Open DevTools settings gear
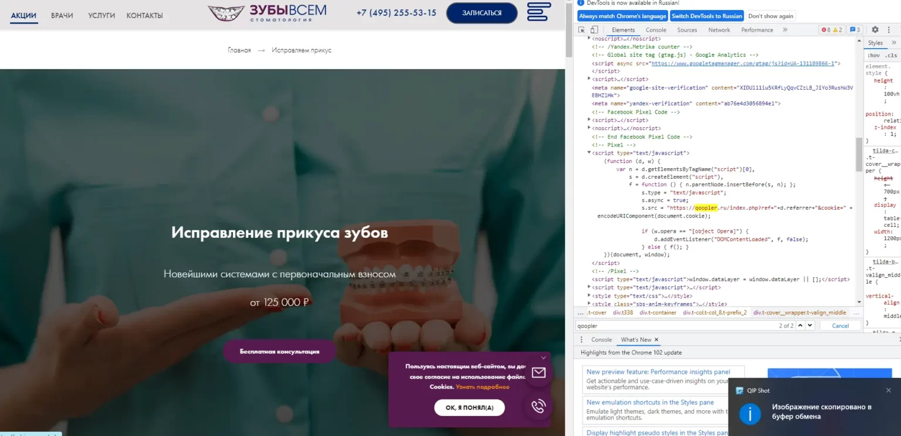This screenshot has height=436, width=901. point(875,30)
